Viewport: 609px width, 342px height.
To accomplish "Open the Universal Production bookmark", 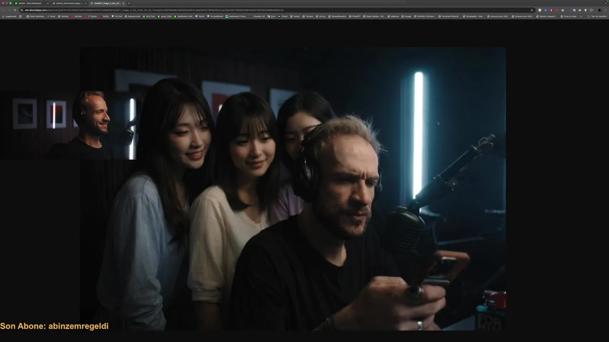I will [449, 16].
